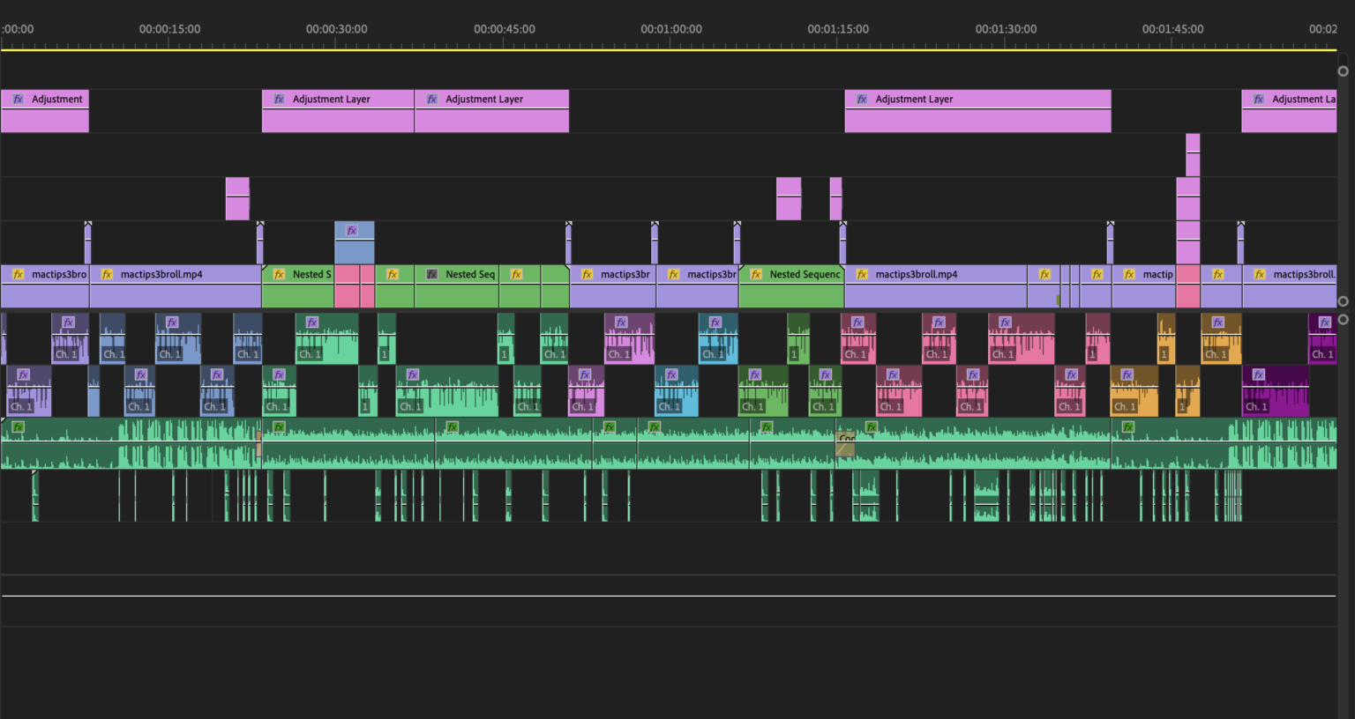The image size is (1355, 719).
Task: Click fx badge on first green music track clip
Action: pos(18,427)
